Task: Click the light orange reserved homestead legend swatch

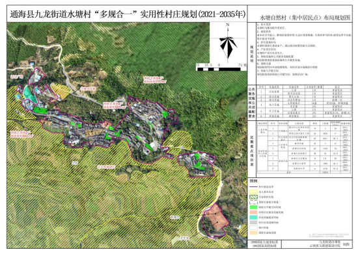Action: pos(253,233)
